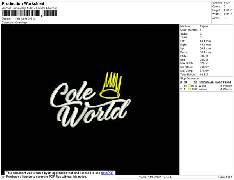
Task: Click the Printed date 14/07/2021 footer
Action: click(155, 177)
